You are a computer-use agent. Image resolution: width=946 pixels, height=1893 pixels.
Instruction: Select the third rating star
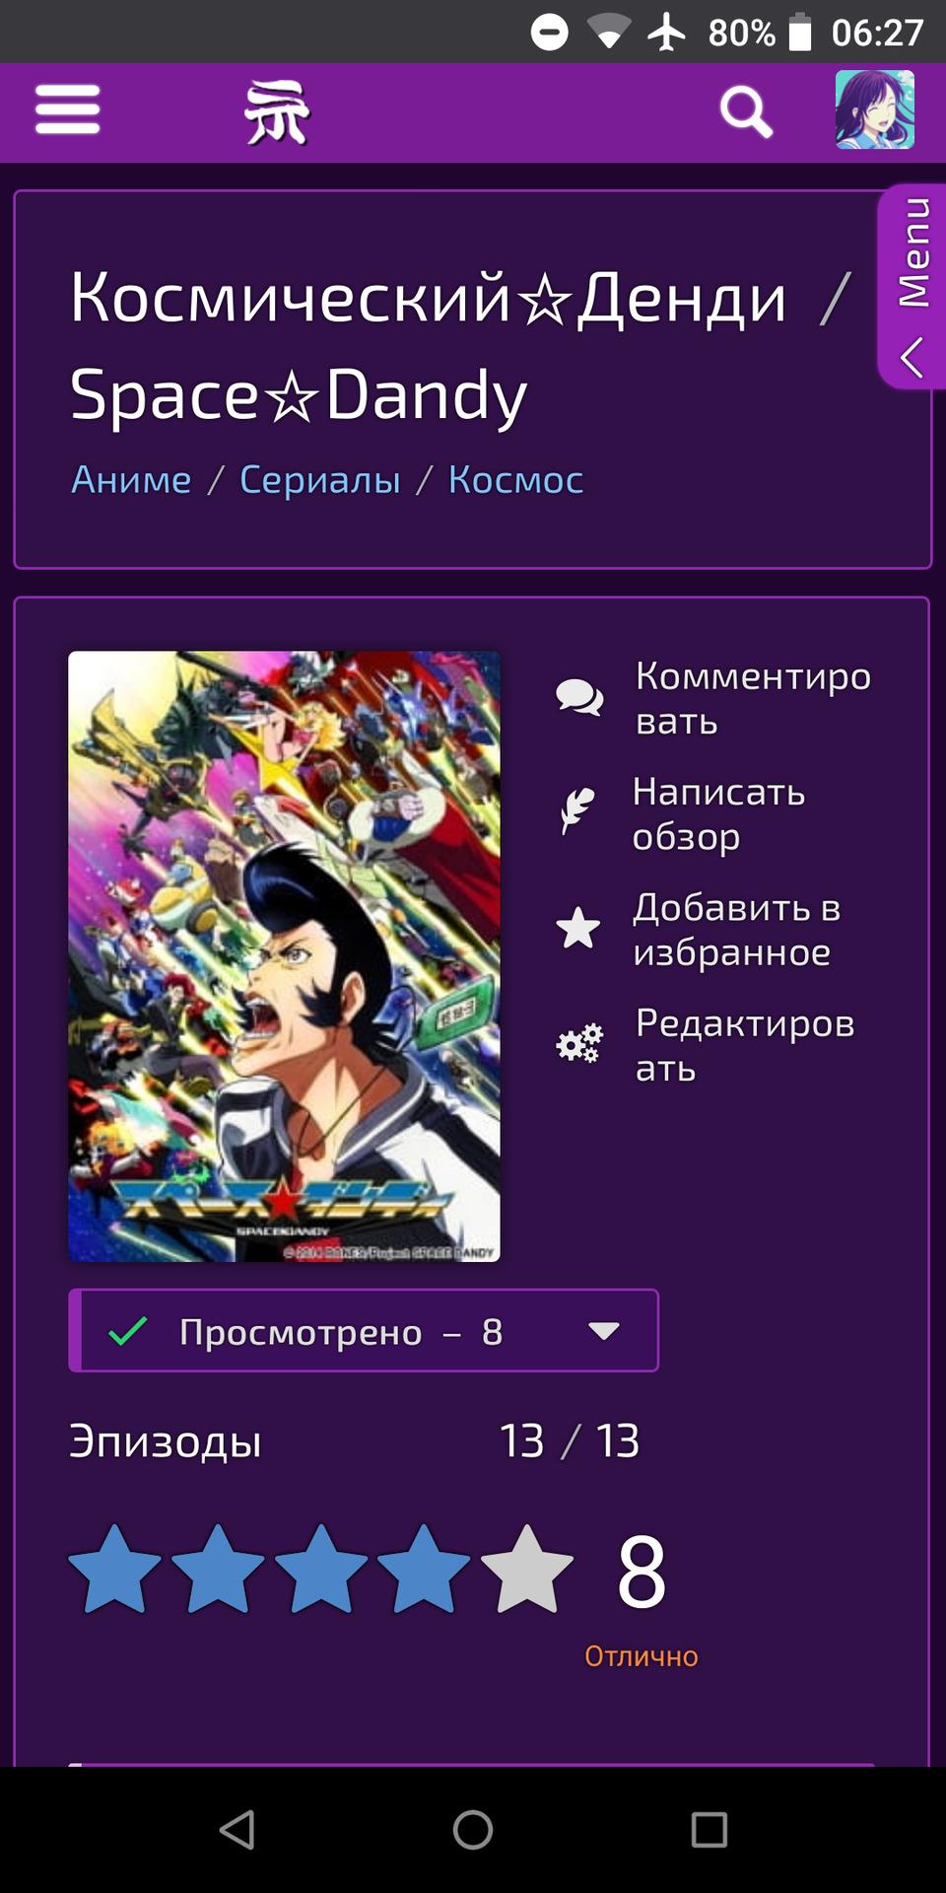[x=321, y=1569]
